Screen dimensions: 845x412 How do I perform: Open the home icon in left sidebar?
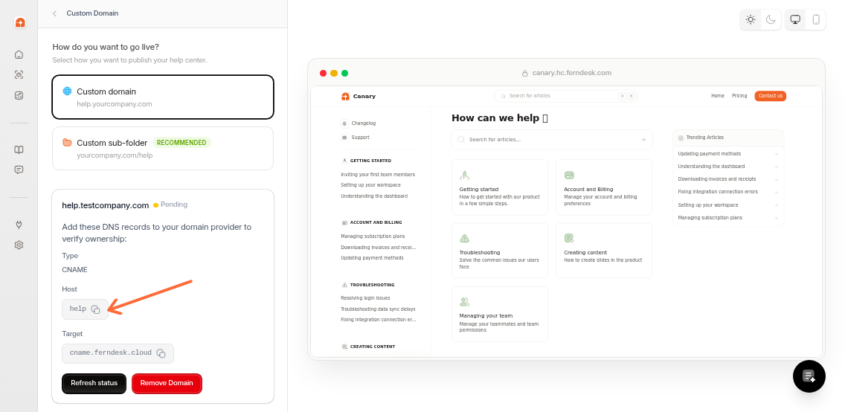pyautogui.click(x=19, y=54)
